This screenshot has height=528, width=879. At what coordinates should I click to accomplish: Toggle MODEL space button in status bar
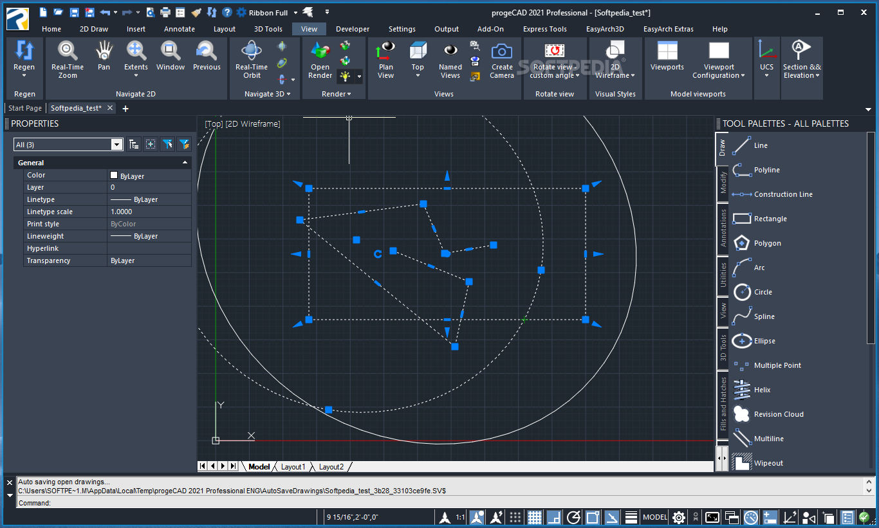[655, 517]
